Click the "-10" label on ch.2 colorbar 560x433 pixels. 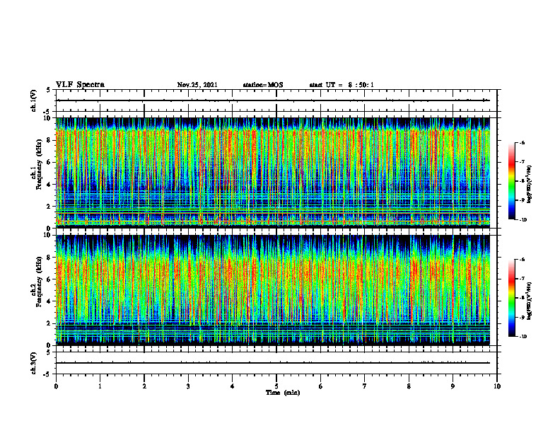point(523,337)
